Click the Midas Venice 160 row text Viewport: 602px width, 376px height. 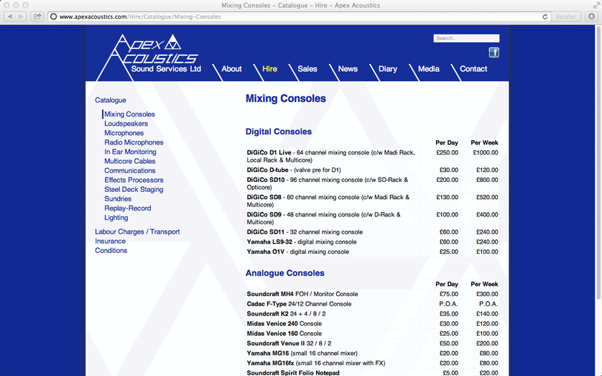(x=284, y=334)
